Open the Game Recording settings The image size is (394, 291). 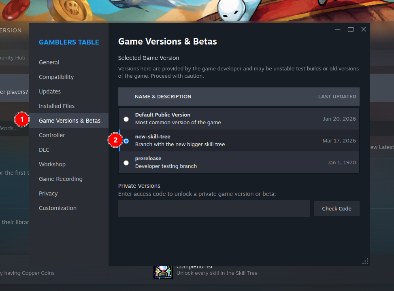(61, 179)
